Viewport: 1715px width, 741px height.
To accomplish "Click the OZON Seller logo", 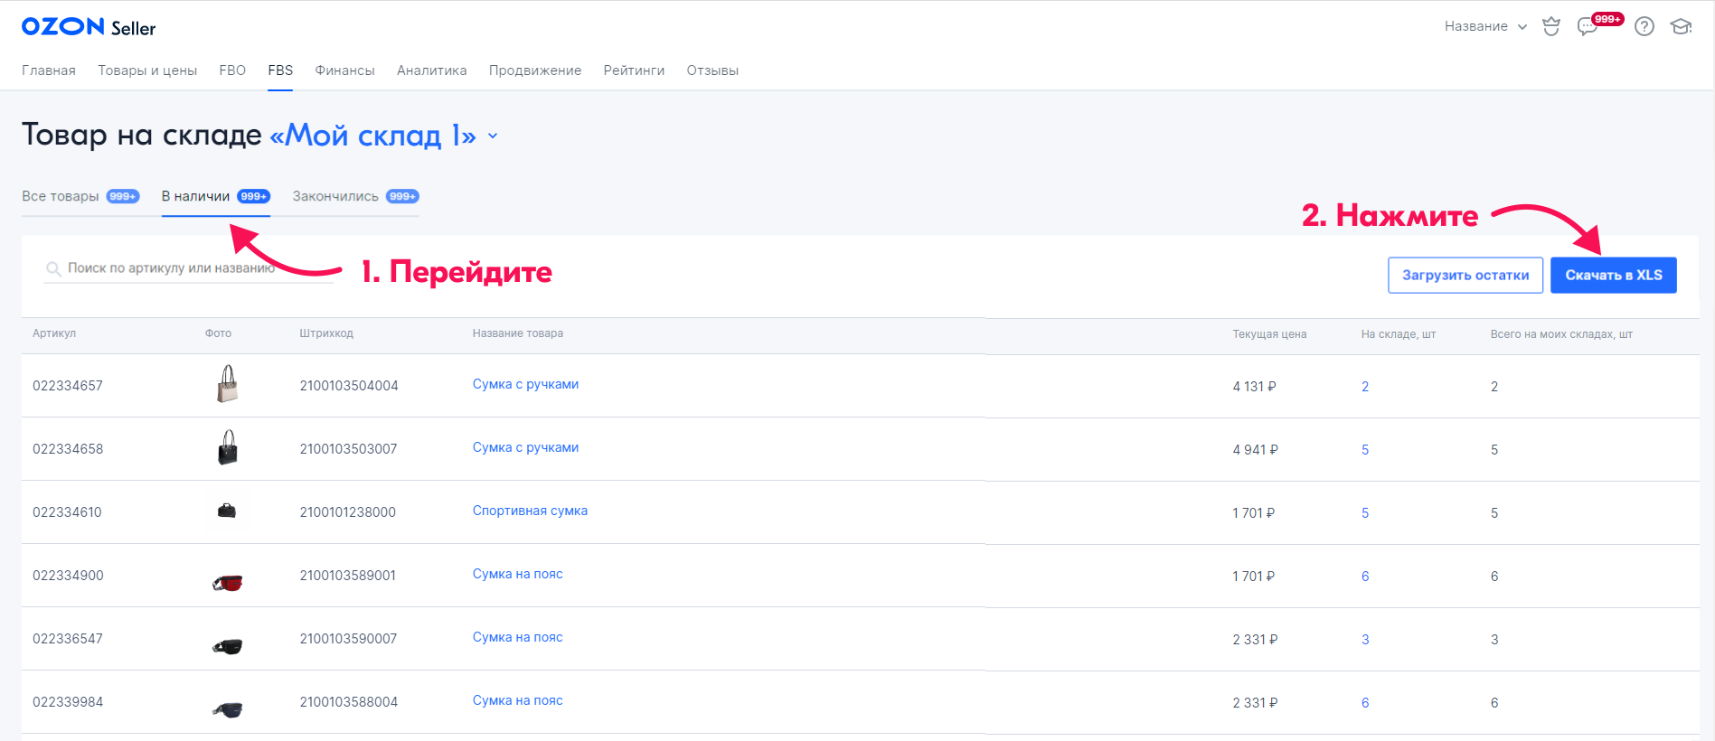I will [89, 27].
